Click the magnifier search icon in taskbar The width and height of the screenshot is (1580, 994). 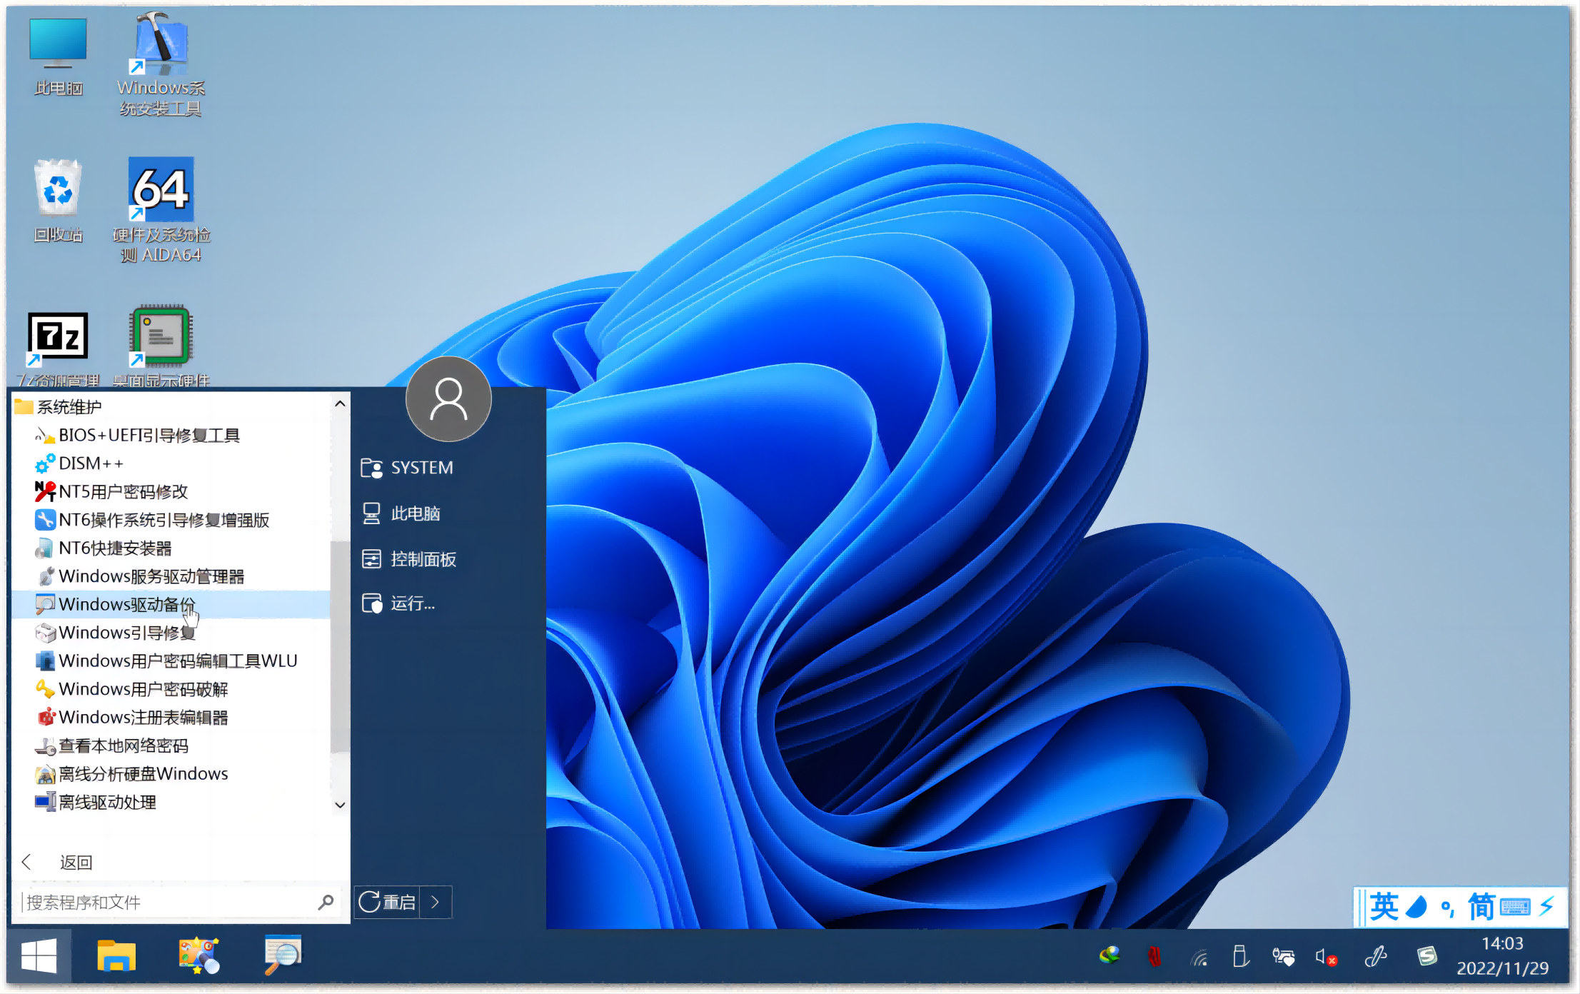pos(283,955)
